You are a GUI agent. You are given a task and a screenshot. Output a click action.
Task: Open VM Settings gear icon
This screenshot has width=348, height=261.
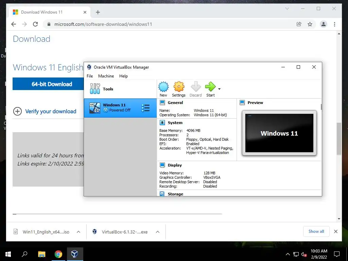pyautogui.click(x=179, y=89)
